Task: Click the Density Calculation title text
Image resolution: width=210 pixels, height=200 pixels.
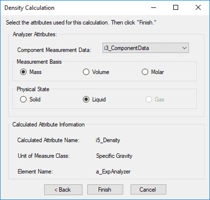Action: (30, 8)
